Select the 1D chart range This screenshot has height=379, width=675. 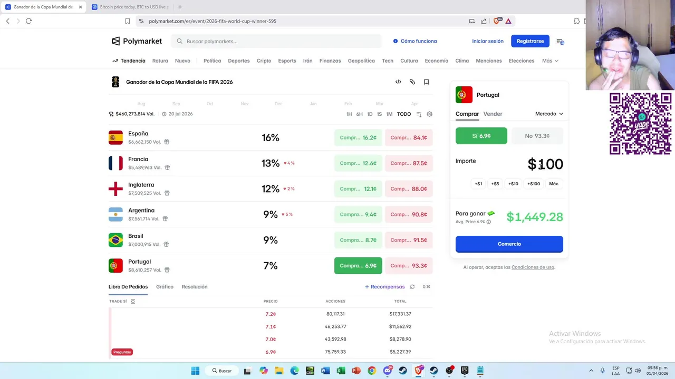(x=370, y=114)
